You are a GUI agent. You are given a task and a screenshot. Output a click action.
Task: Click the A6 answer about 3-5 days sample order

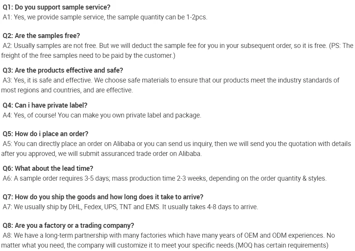tap(164, 178)
